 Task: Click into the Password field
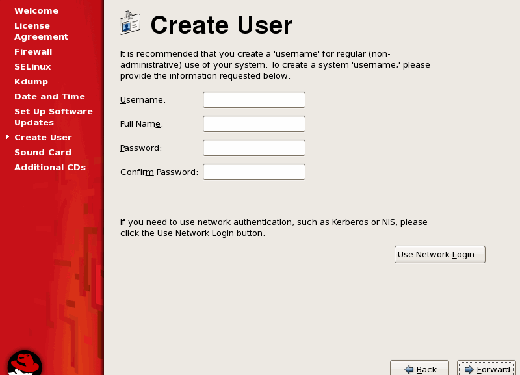[x=253, y=148]
